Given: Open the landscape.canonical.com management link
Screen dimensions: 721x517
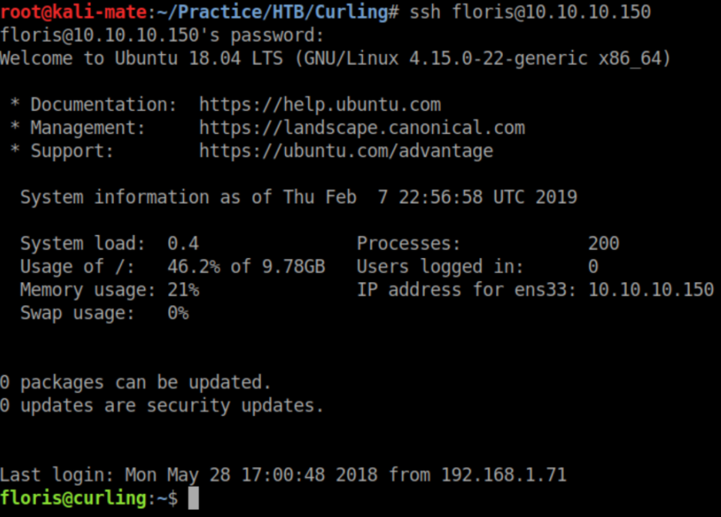Looking at the screenshot, I should click(361, 128).
